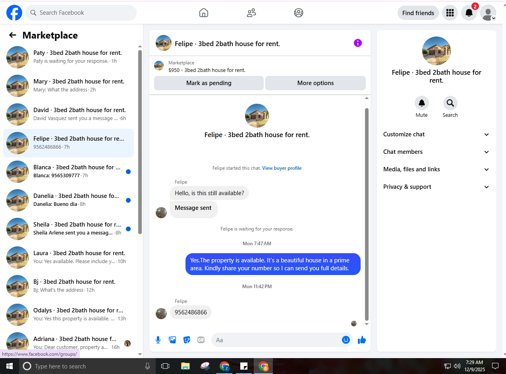Click the blue sent reply message
Viewport: 506px width, 374px height.
pos(273,264)
